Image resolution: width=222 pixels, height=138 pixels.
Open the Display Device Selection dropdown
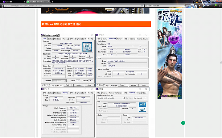pyautogui.click(x=111, y=98)
